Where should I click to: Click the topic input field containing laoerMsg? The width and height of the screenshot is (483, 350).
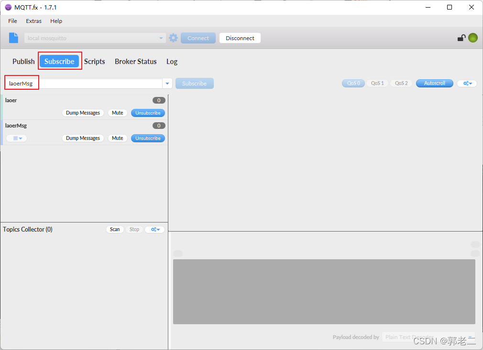point(84,84)
